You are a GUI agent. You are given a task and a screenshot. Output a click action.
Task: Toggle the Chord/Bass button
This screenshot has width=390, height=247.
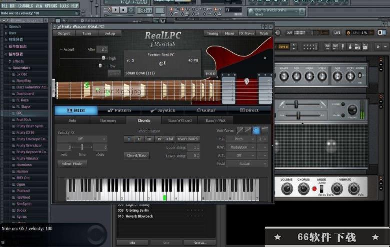[137, 156]
